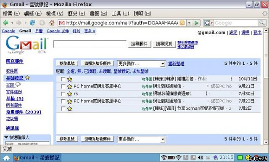Click the Gmail search input field
The width and height of the screenshot is (269, 162).
pyautogui.click(x=90, y=44)
